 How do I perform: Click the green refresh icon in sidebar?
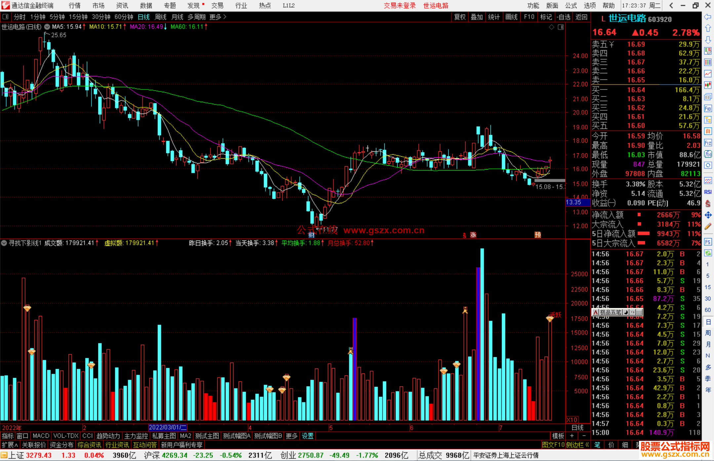[x=708, y=253]
